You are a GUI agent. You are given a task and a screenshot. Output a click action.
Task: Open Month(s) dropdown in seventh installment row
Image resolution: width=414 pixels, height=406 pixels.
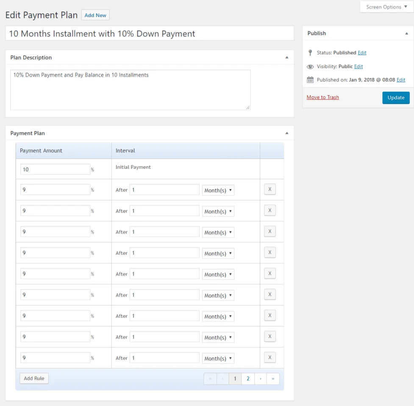click(x=218, y=316)
